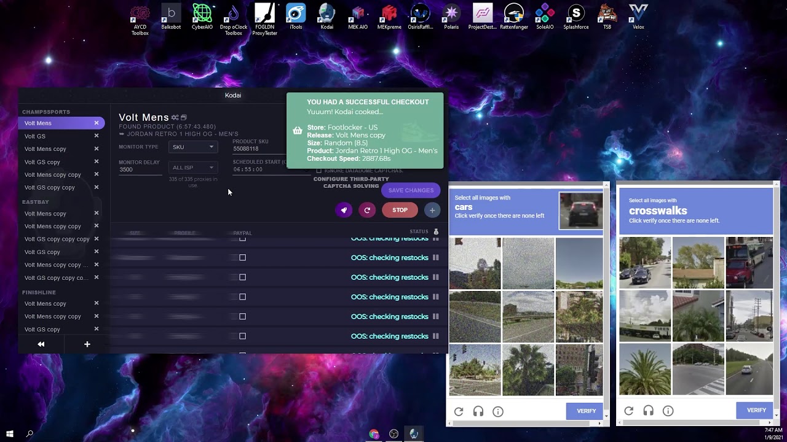Image resolution: width=787 pixels, height=442 pixels.
Task: Open the iTools desktop shortcut
Action: [296, 17]
